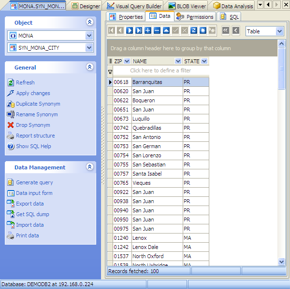Image resolution: width=290 pixels, height=289 pixels.
Task: Open the ZIP column filter dropdown
Action: (x=127, y=61)
